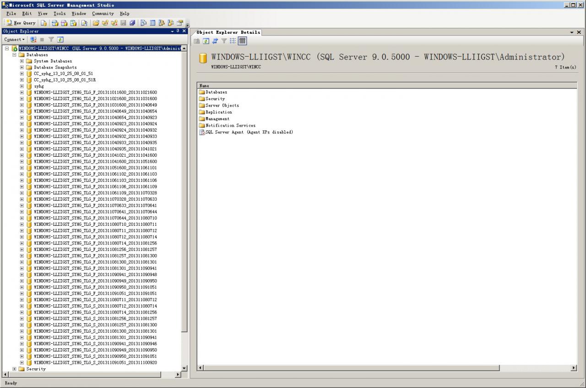Expand the Security tree node

(14, 369)
